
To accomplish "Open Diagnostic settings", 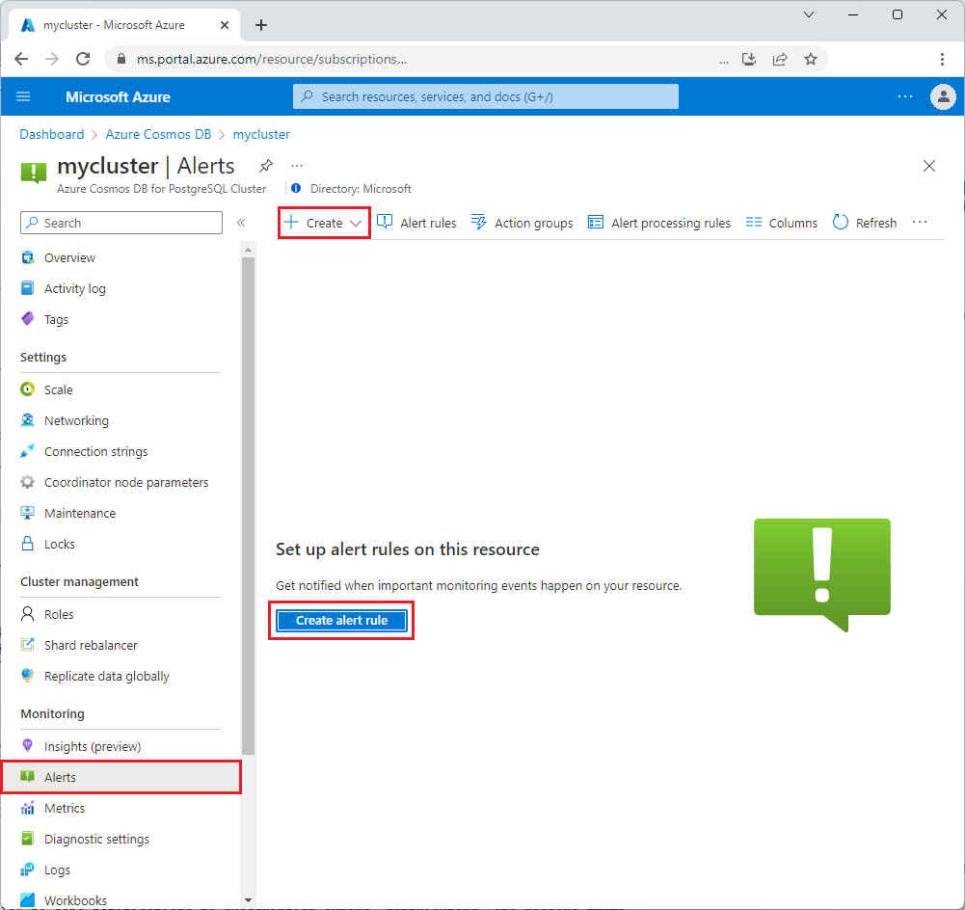I will (96, 839).
